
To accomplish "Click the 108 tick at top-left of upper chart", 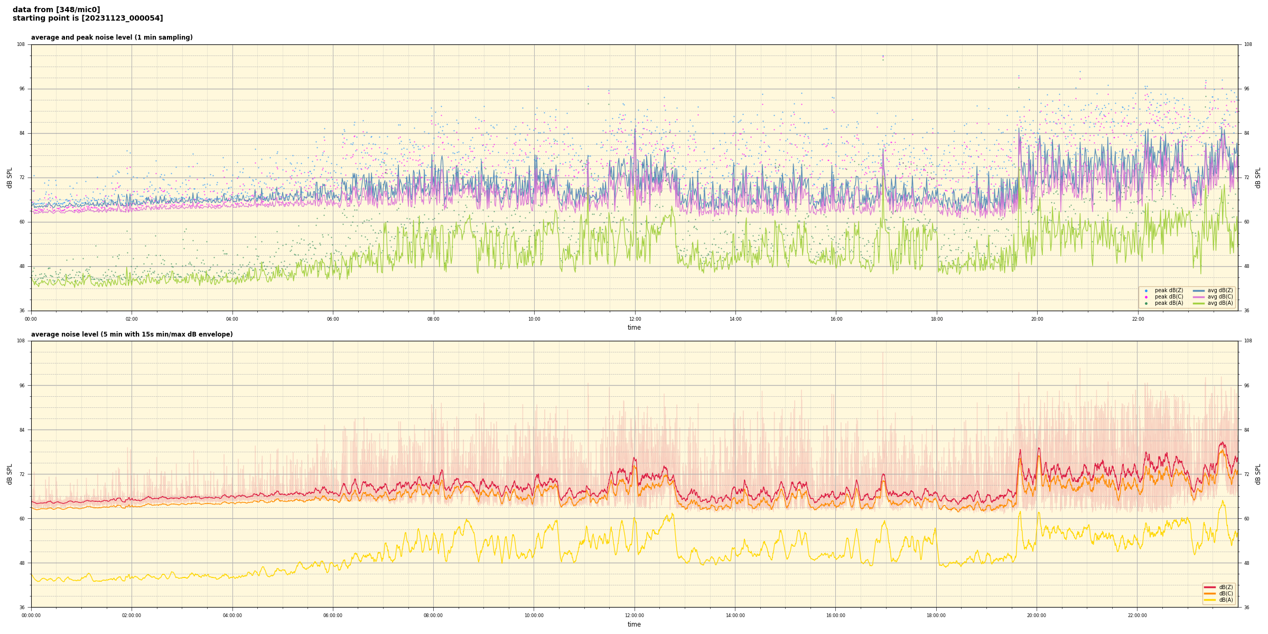I will click(21, 44).
